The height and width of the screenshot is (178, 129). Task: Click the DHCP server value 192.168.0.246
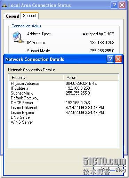click(x=78, y=103)
